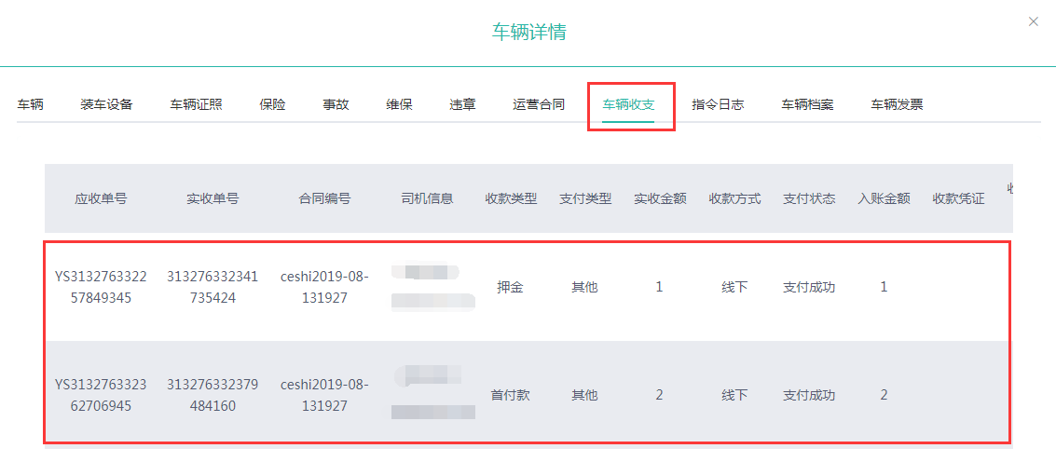The height and width of the screenshot is (462, 1056).
Task: Switch to the 运营合同 tab
Action: [x=539, y=104]
